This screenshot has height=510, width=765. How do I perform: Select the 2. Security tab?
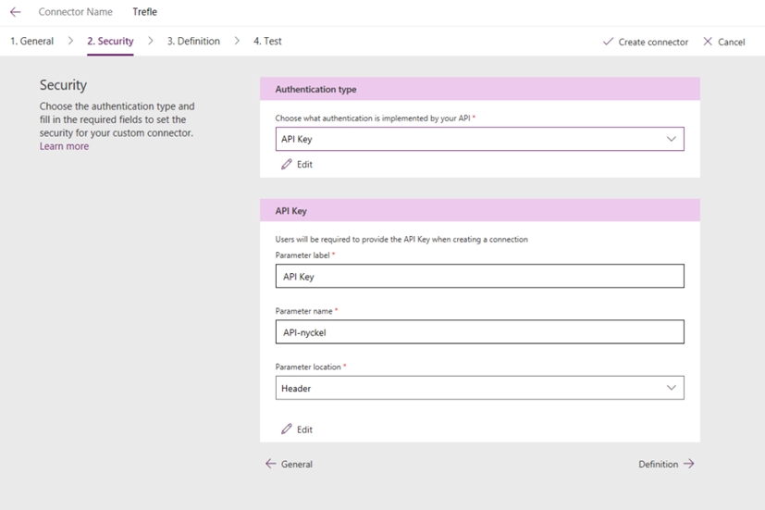[110, 41]
